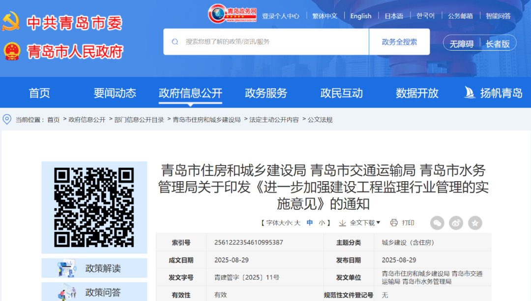Switch font size to 小

pos(322,223)
